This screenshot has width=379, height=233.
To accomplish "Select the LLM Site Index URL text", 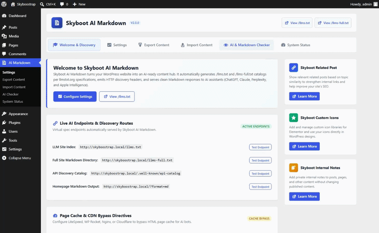I will tap(110, 147).
